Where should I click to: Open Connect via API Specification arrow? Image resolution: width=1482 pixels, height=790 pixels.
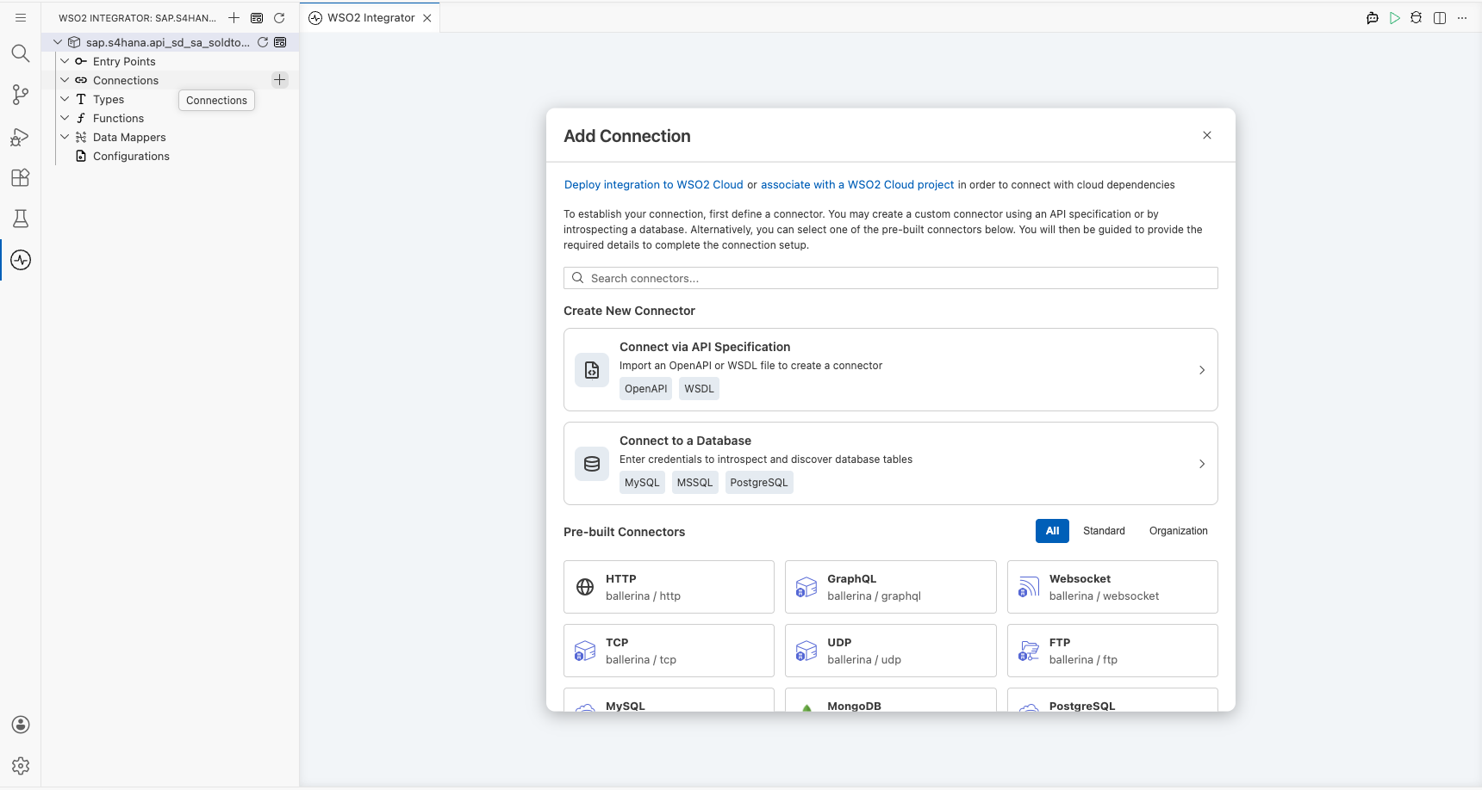(1202, 370)
